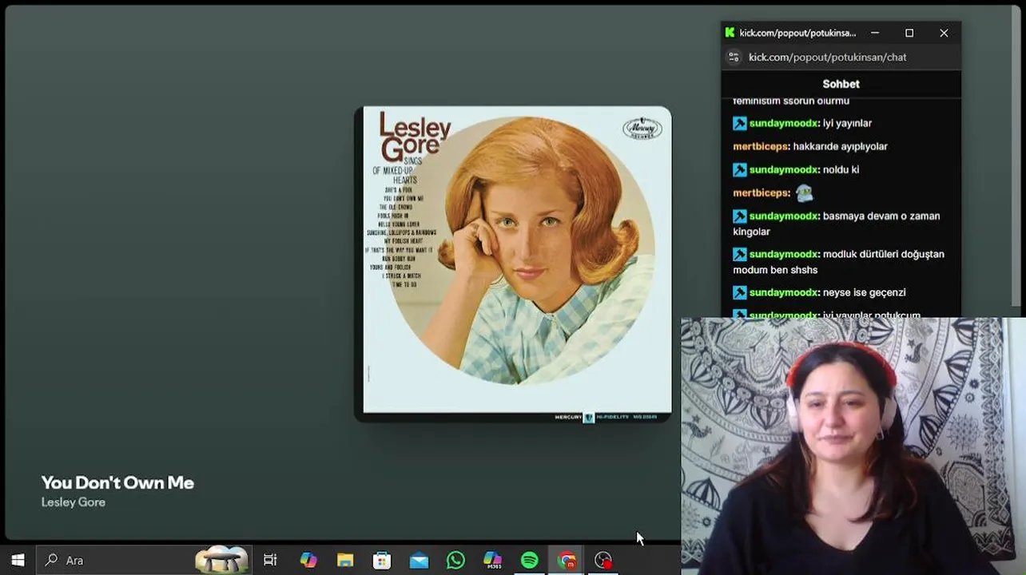This screenshot has height=575, width=1026.
Task: Open Microsoft 365 Copilot from the taskbar
Action: click(493, 560)
